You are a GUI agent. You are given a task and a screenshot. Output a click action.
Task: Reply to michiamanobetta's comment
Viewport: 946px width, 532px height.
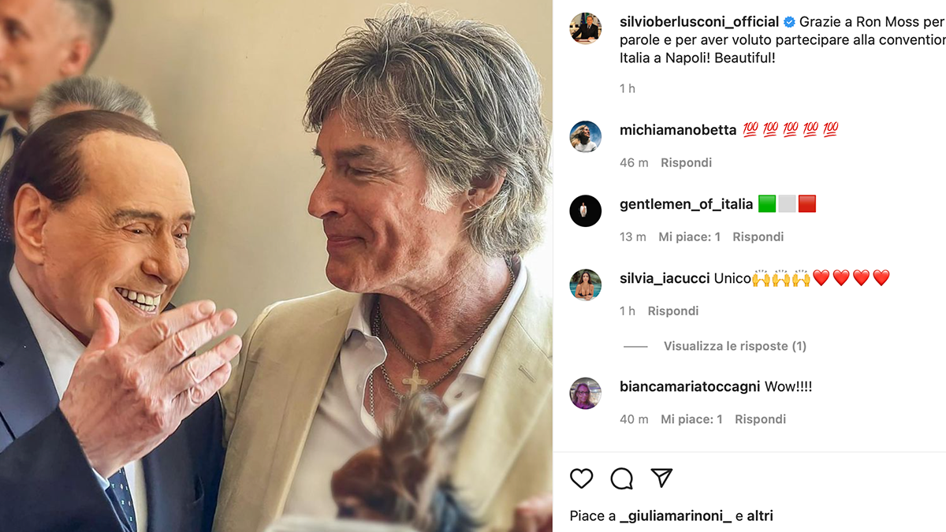(x=686, y=162)
